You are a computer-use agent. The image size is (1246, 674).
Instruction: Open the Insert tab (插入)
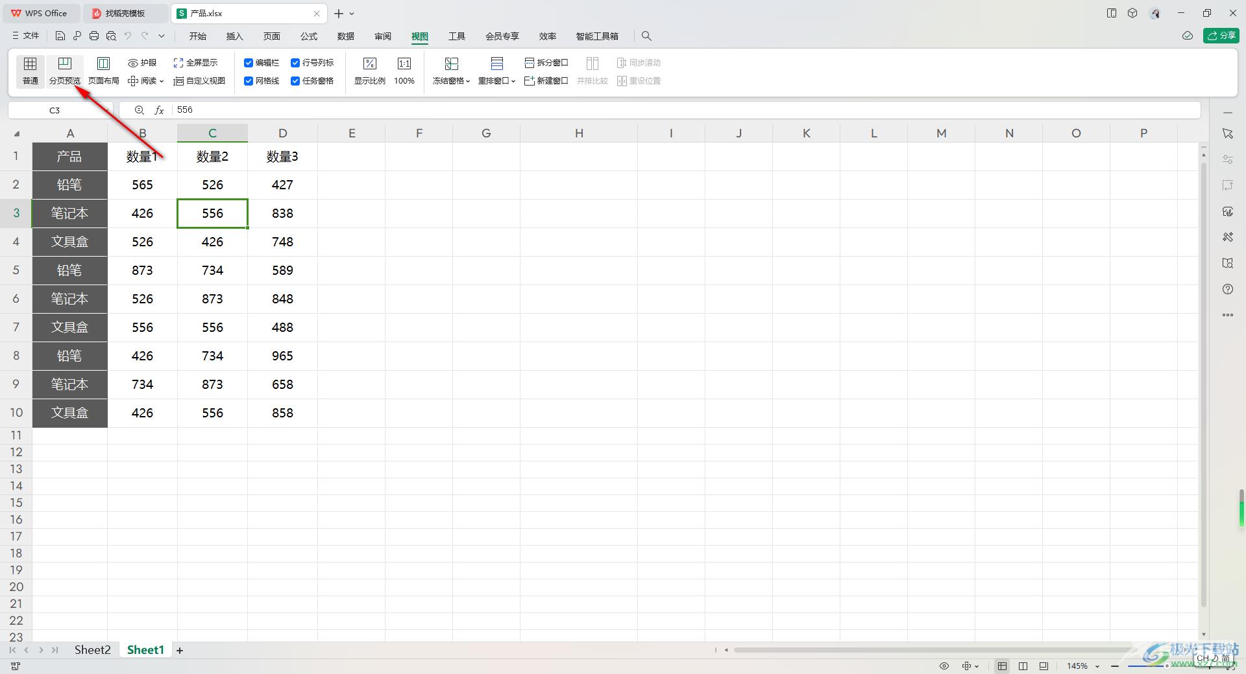[234, 36]
